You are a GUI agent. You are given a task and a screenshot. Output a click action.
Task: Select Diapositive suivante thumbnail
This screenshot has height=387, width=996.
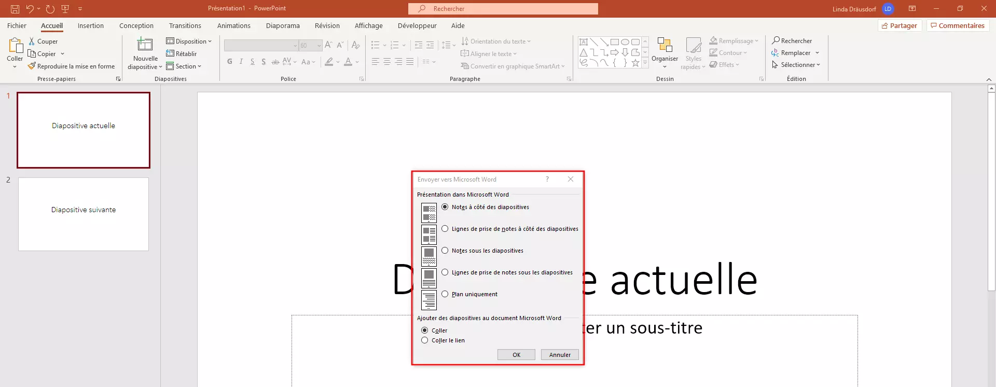(84, 214)
